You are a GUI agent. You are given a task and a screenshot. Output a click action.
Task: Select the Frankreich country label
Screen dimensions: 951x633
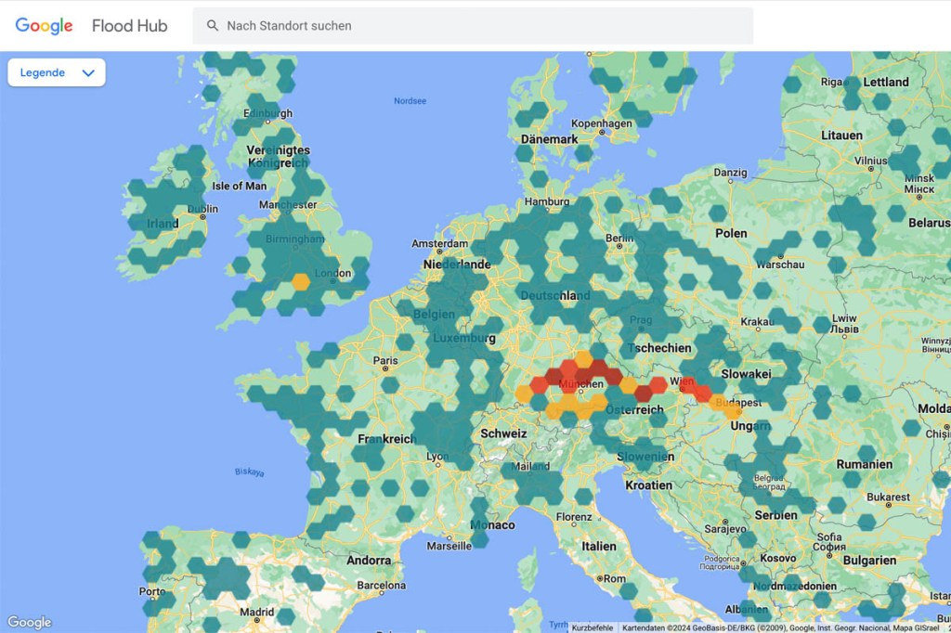click(x=386, y=438)
